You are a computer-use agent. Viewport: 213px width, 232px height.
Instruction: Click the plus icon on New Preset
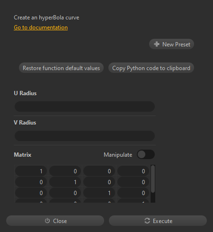click(157, 44)
